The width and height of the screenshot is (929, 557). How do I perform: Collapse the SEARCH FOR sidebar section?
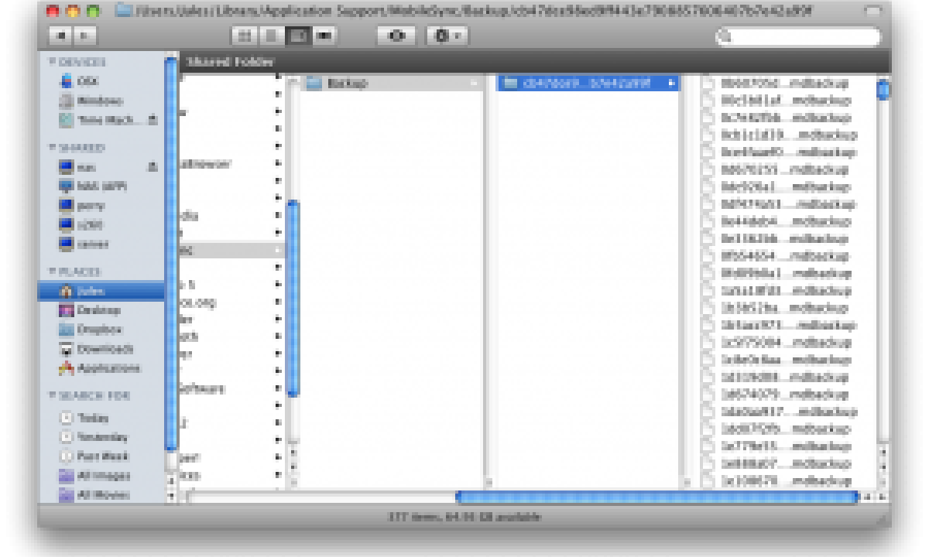tap(53, 395)
